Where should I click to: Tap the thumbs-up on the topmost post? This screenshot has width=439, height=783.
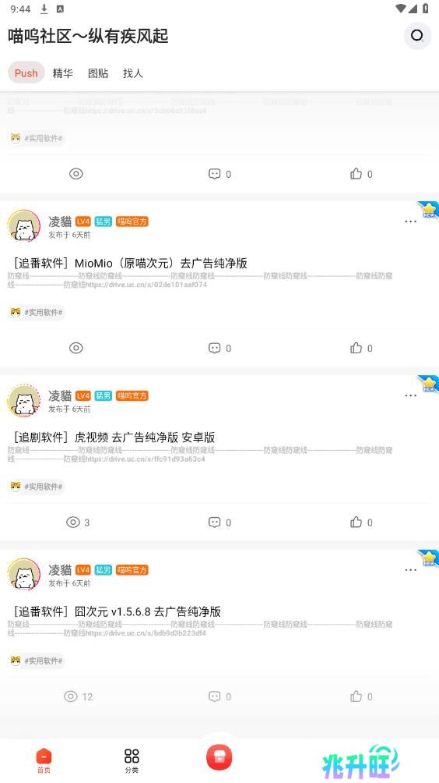pos(356,174)
